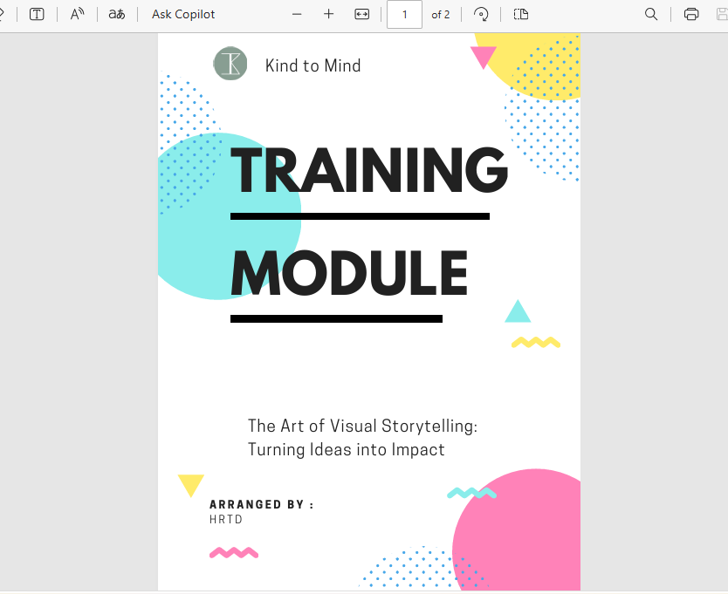Rotate the page with rotate icon
The image size is (728, 594).
click(481, 14)
